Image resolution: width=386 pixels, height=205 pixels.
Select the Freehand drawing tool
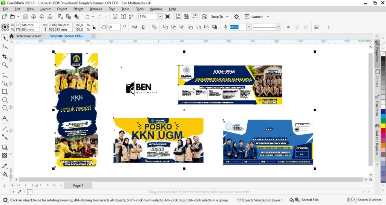coord(5,75)
